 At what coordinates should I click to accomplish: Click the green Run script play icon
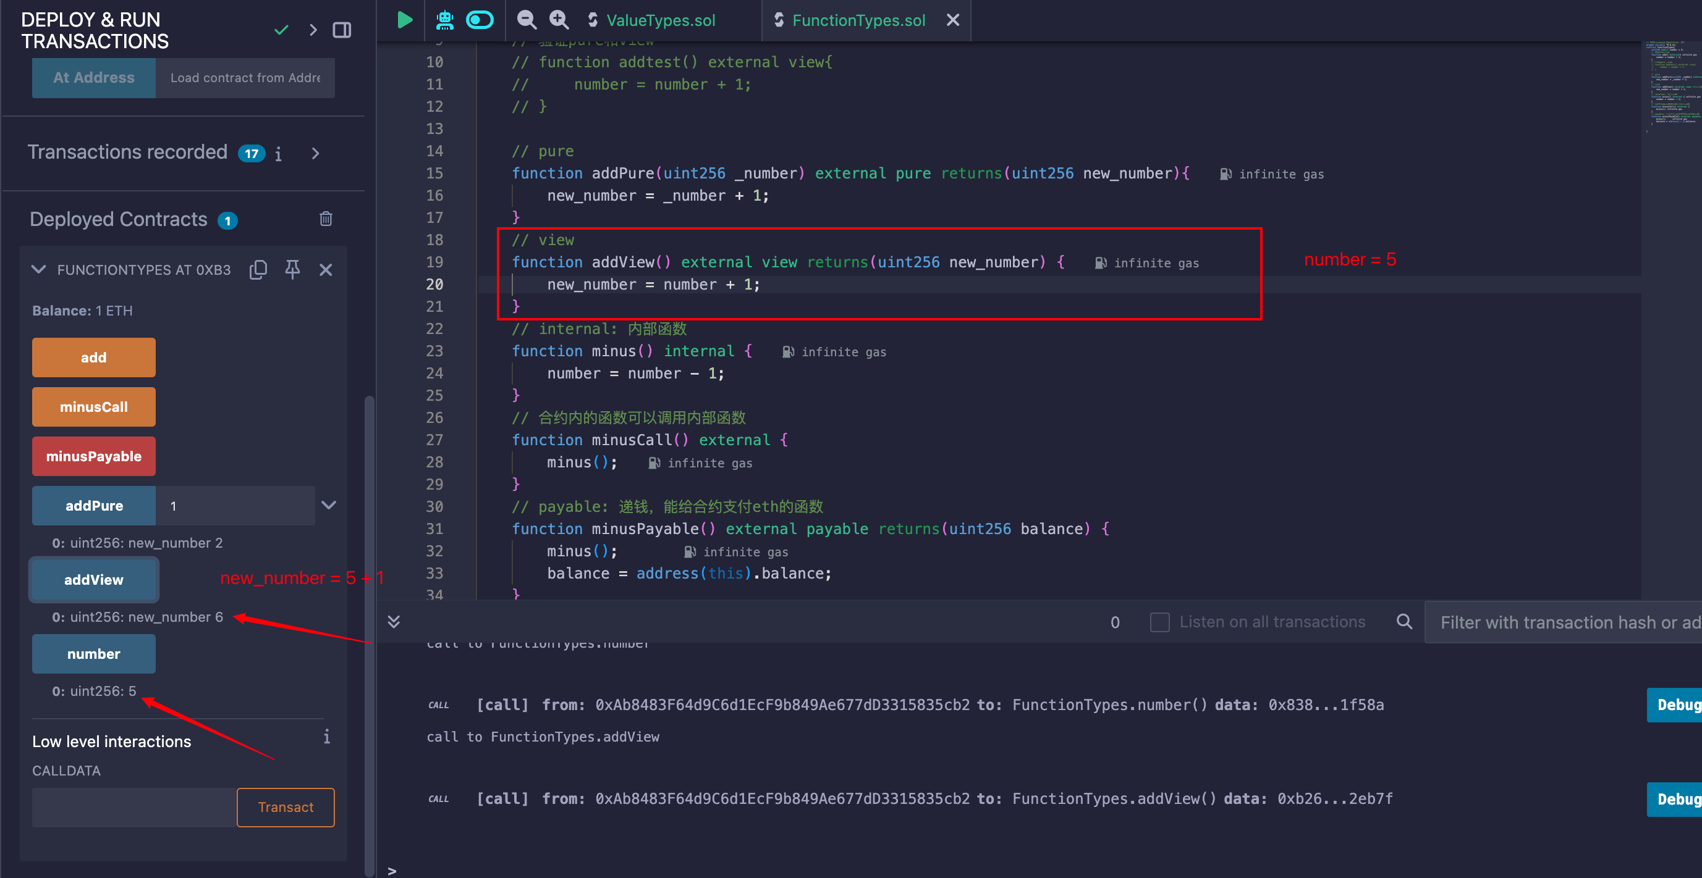click(404, 20)
